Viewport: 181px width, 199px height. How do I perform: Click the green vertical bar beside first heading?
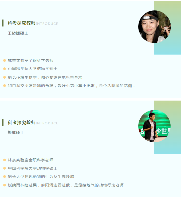tap(3, 23)
